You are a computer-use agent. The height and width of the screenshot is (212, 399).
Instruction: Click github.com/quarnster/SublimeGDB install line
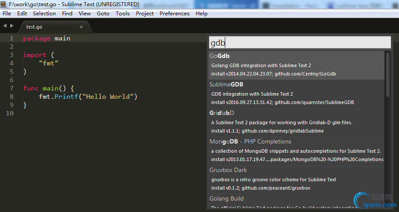click(x=282, y=102)
